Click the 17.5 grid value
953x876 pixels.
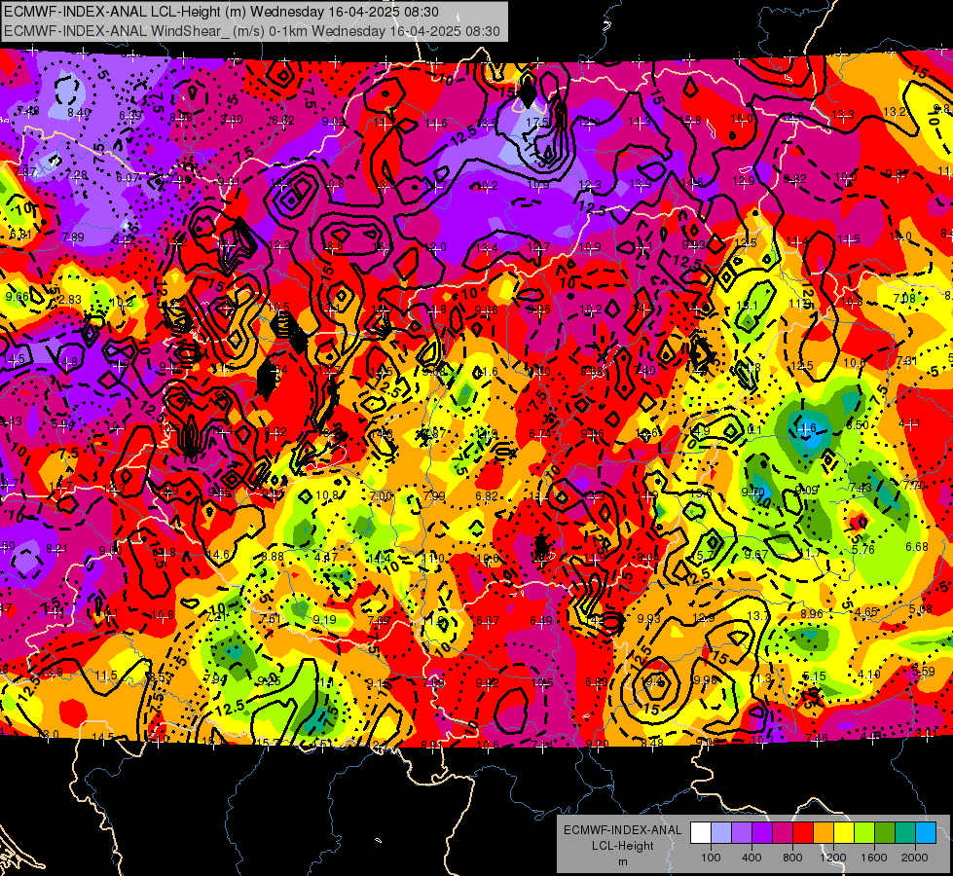click(x=538, y=123)
